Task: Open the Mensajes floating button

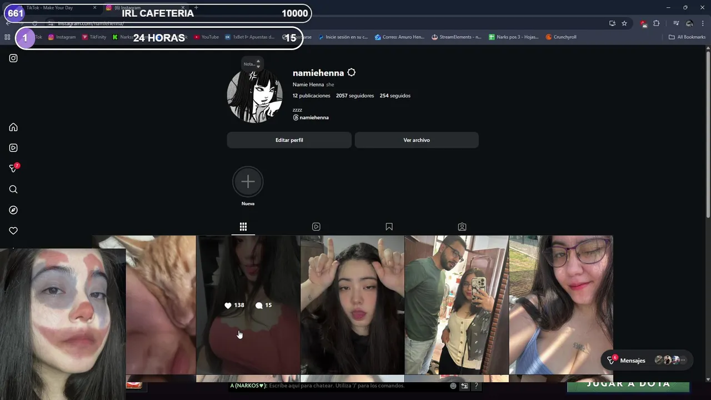Action: tap(647, 360)
